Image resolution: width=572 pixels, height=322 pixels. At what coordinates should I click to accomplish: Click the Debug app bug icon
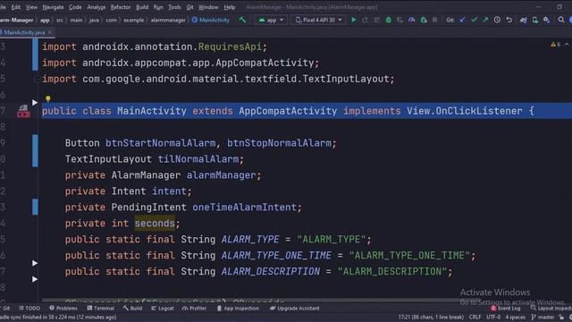pyautogui.click(x=388, y=20)
